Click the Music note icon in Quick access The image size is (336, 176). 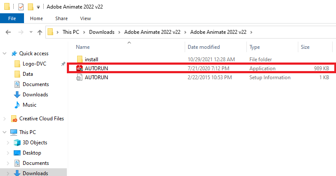click(x=17, y=105)
